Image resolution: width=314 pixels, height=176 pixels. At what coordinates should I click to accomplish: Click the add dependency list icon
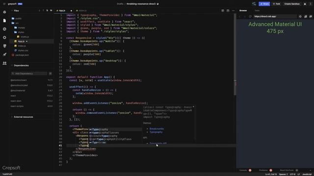[50, 74]
